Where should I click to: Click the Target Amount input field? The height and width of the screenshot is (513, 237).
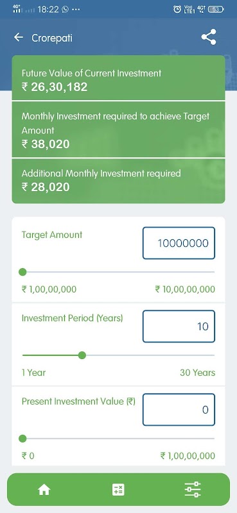[x=179, y=243]
